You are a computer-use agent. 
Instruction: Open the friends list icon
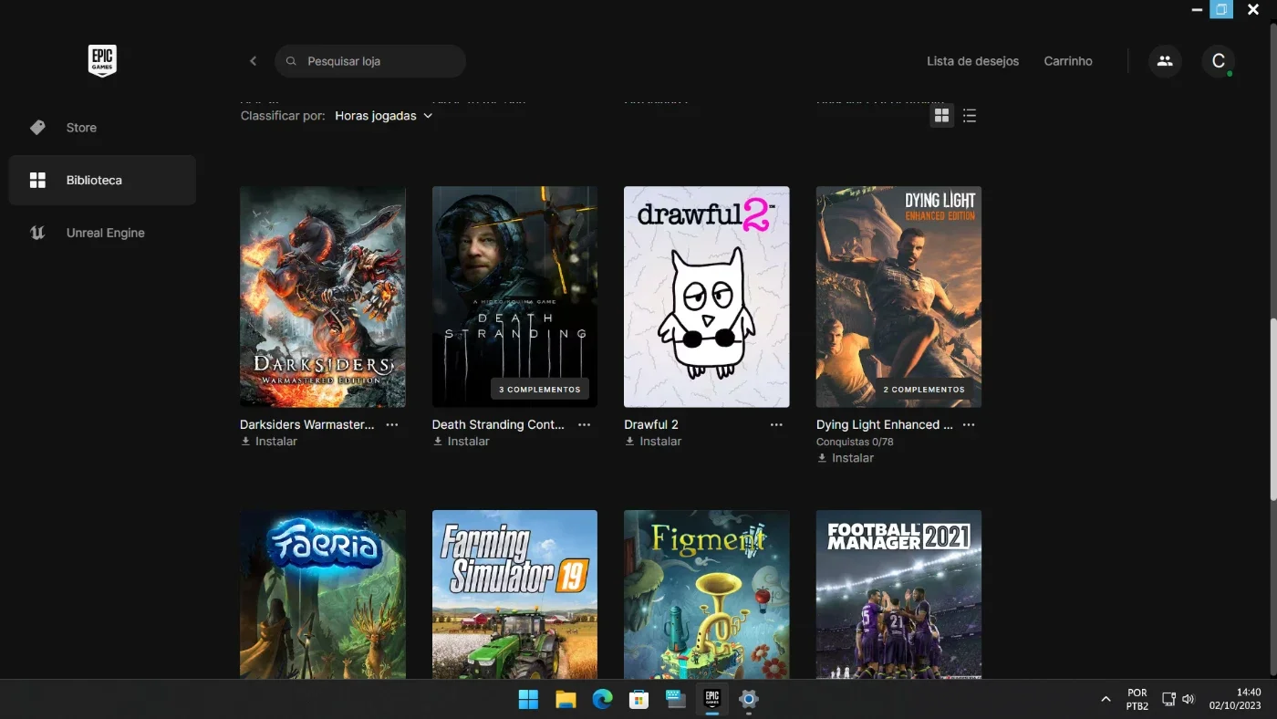point(1165,61)
